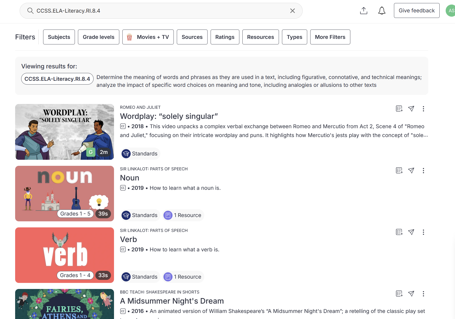The width and height of the screenshot is (455, 319).
Task: Click the closed captions icon on Wordplay
Action: (123, 126)
